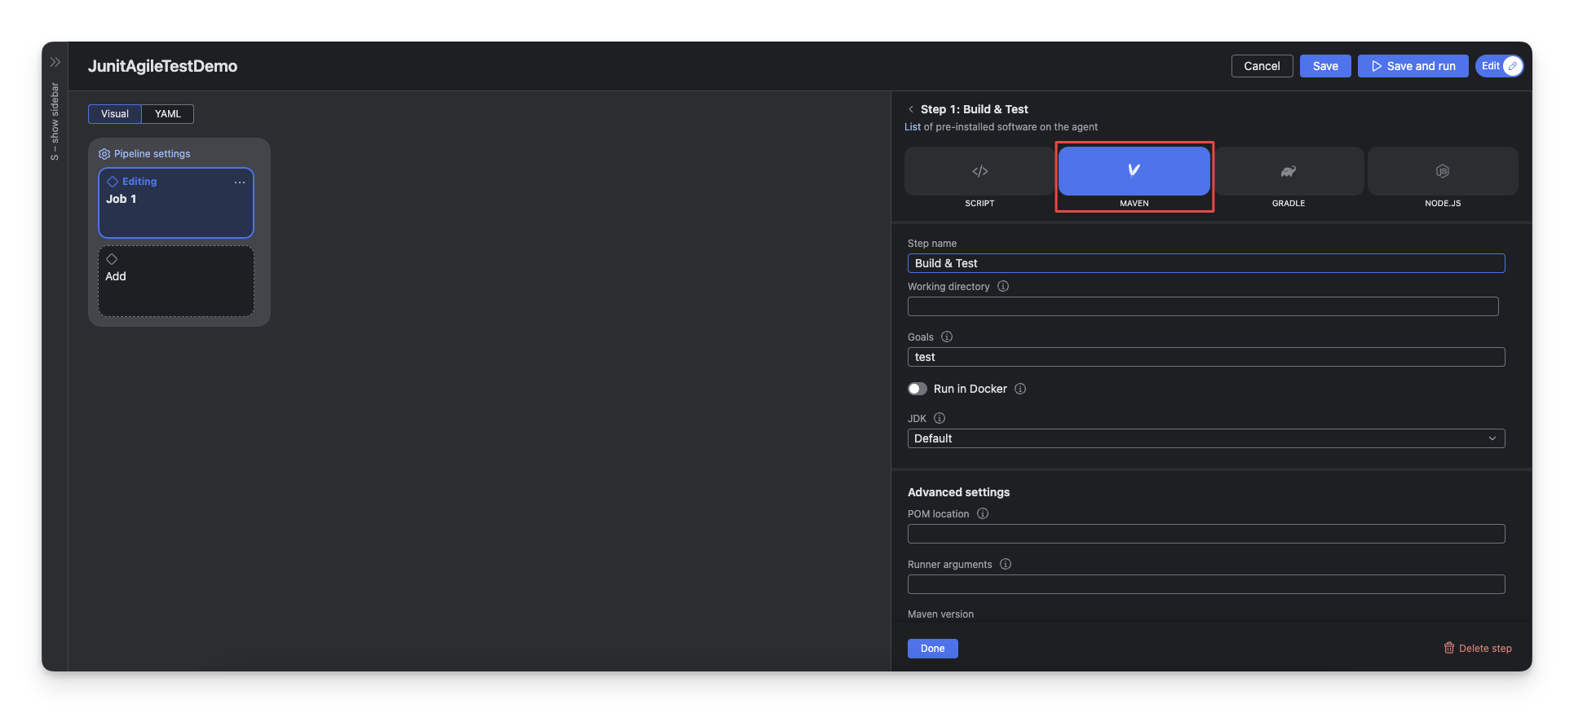The image size is (1574, 713).
Task: Expand the JDK Default dropdown
Action: click(1205, 438)
